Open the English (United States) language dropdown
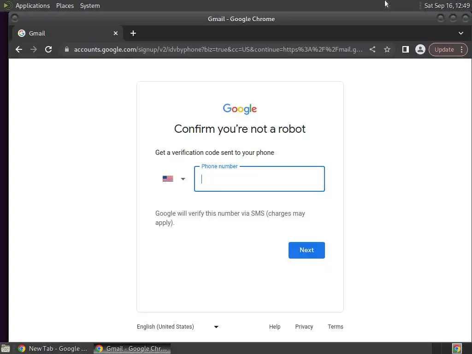This screenshot has width=472, height=354. click(x=177, y=327)
